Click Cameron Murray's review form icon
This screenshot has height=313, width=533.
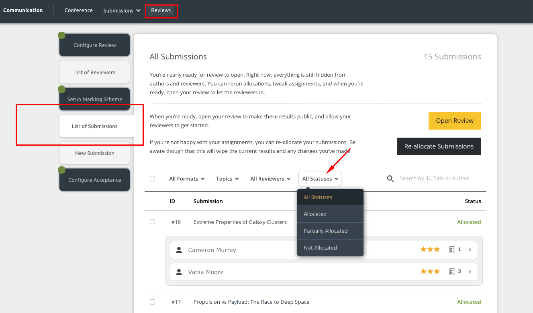point(452,250)
